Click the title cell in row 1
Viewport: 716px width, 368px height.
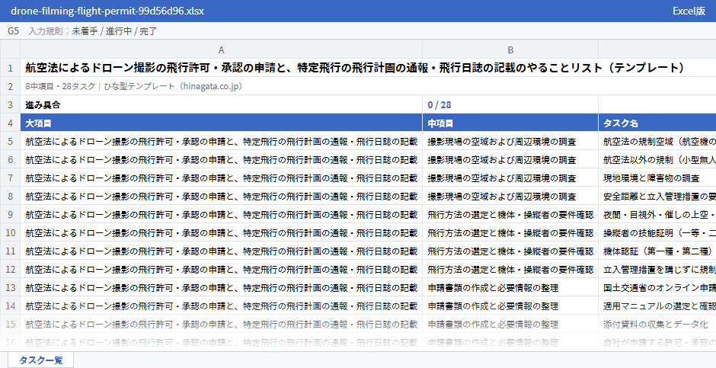click(368, 68)
